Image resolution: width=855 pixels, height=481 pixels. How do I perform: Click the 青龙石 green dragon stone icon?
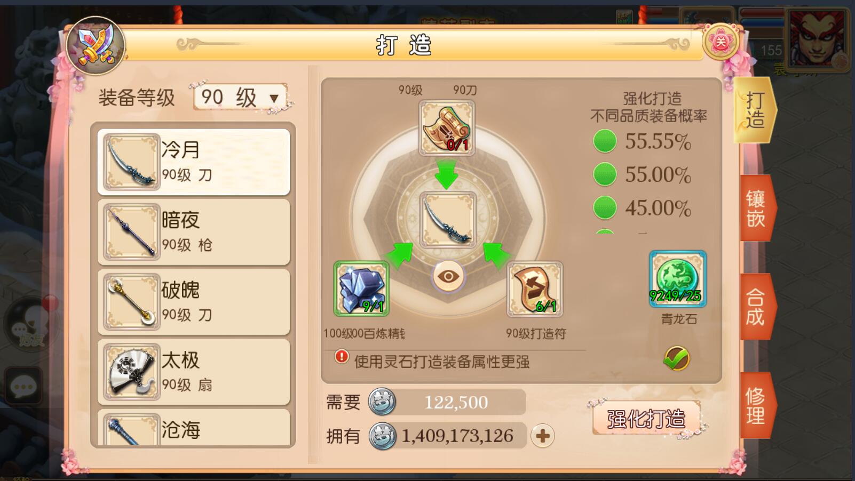[x=678, y=279]
